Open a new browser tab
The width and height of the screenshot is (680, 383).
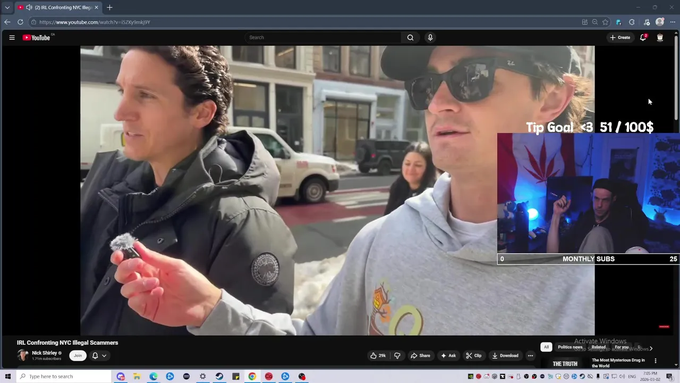[x=109, y=7]
